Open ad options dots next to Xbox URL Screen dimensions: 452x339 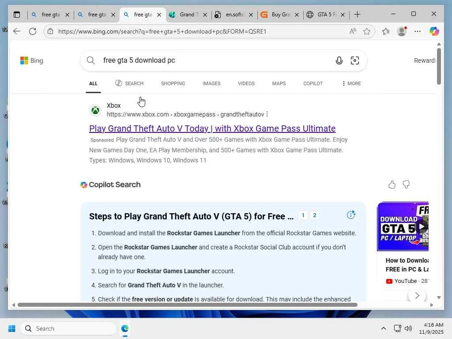(x=267, y=114)
